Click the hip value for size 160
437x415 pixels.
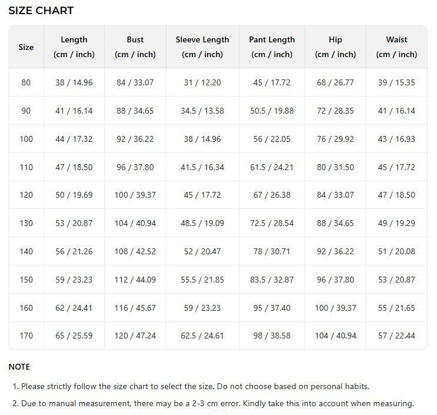click(x=335, y=308)
